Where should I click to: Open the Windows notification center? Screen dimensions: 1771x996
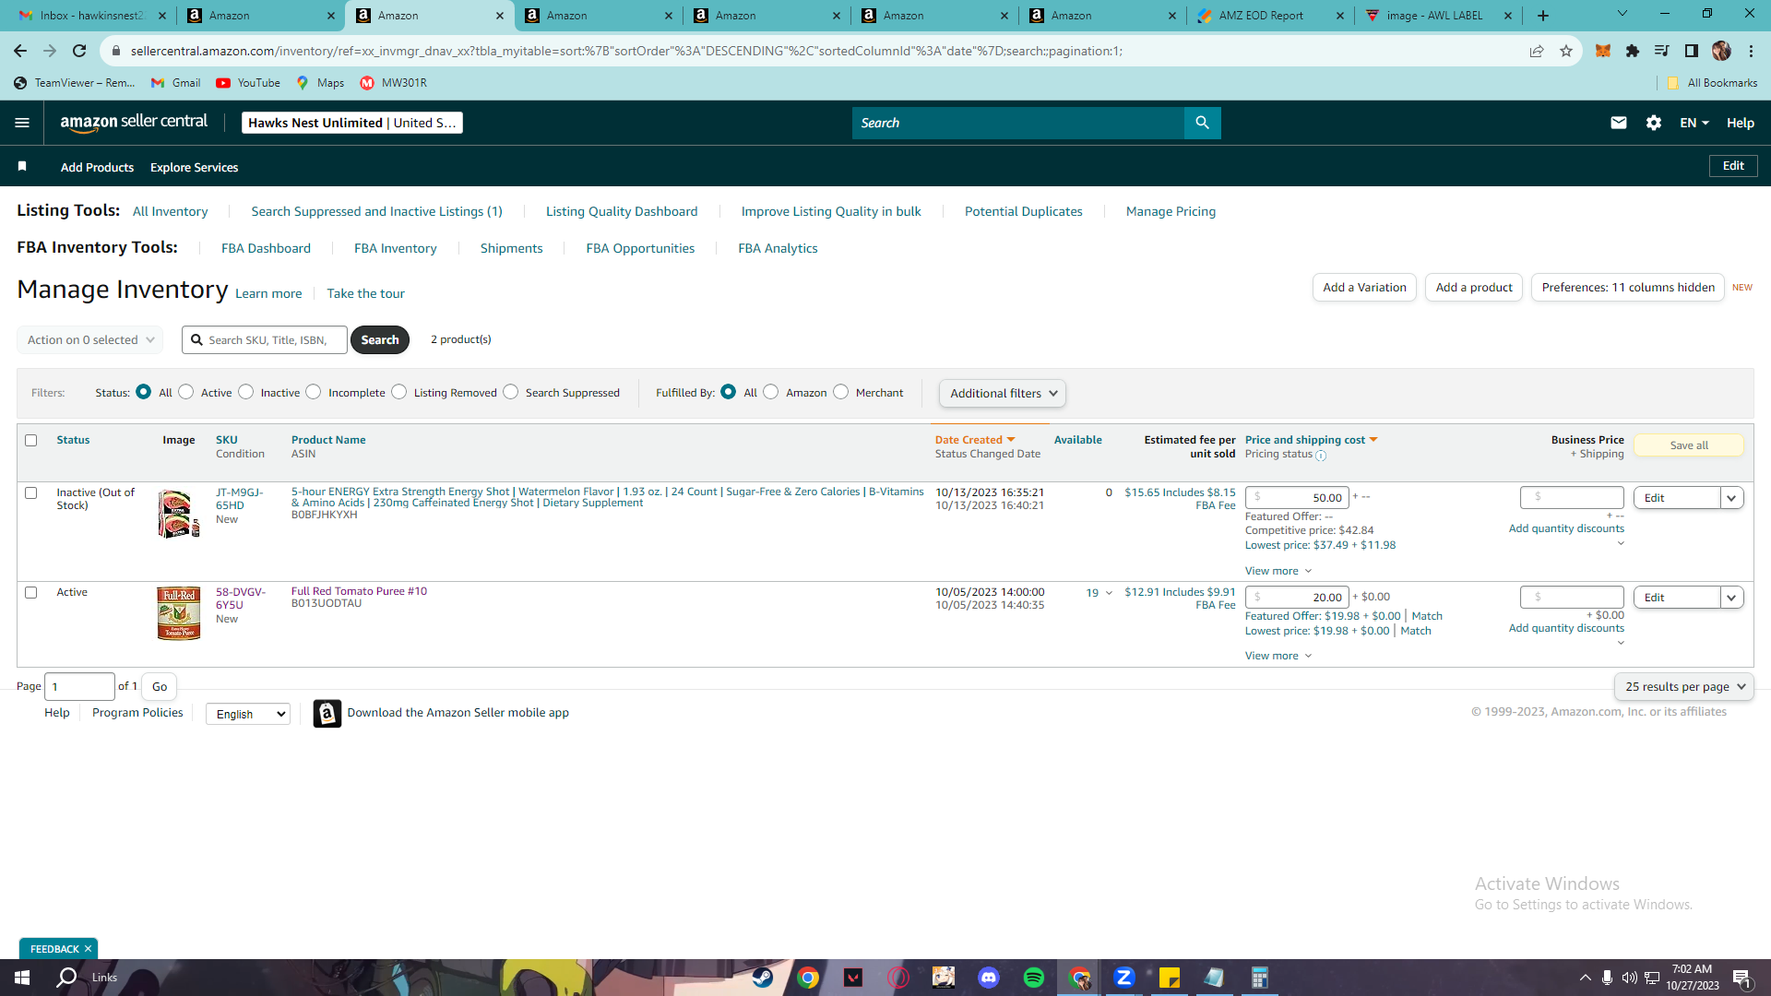[1741, 978]
